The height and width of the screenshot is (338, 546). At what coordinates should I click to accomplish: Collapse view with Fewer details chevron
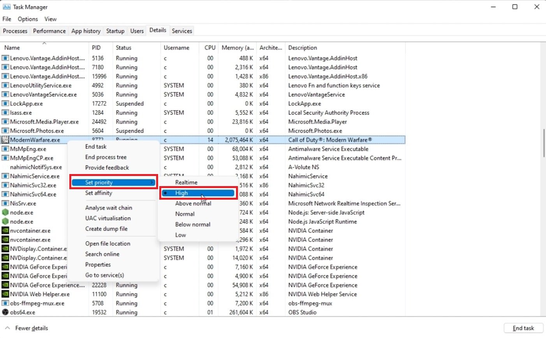[7, 328]
